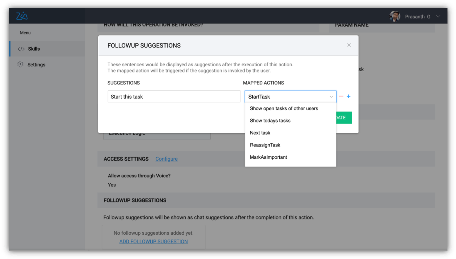Select 'Show todays tasks' option

point(270,120)
